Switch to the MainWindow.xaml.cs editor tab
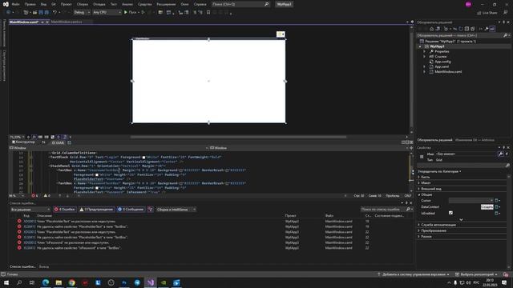This screenshot has width=513, height=288. coord(67,22)
